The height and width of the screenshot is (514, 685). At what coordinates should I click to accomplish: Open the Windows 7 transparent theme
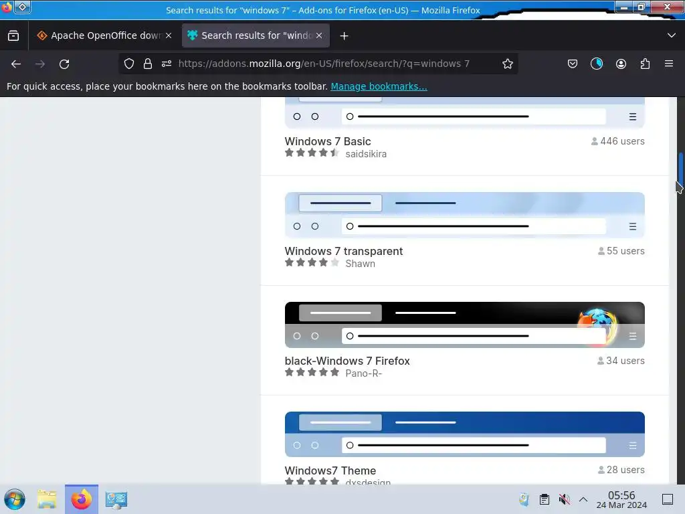click(343, 251)
